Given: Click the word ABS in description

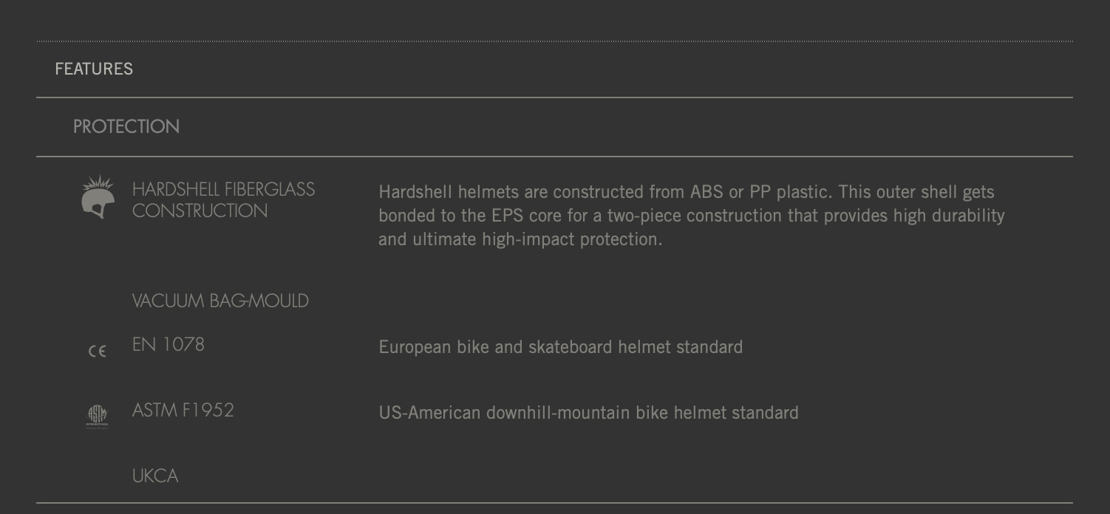Looking at the screenshot, I should click(706, 192).
